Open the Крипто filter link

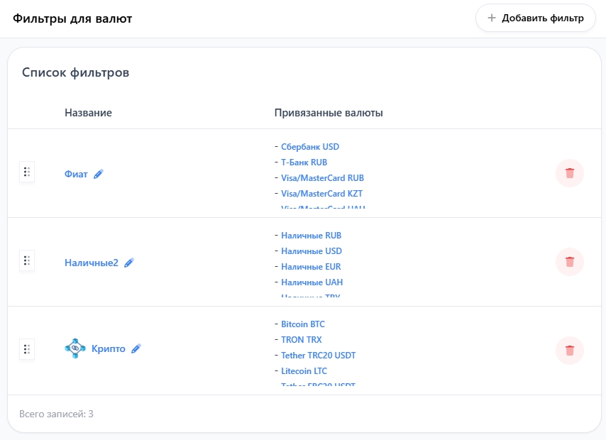click(109, 348)
